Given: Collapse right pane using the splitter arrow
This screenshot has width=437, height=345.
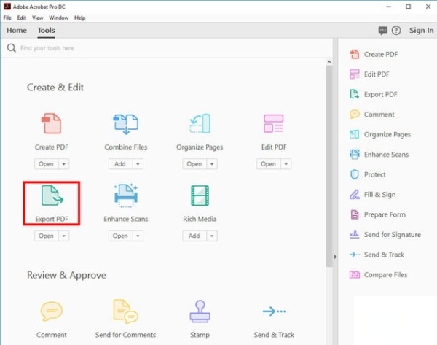Looking at the screenshot, I should pos(334,256).
